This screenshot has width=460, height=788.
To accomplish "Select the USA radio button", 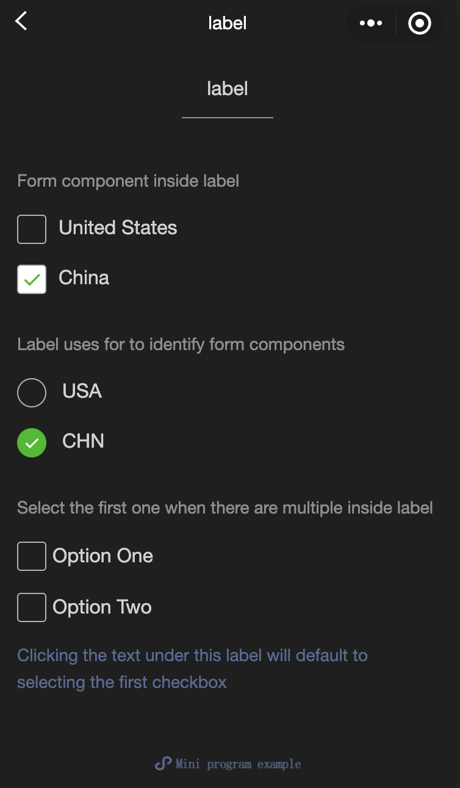I will (32, 393).
